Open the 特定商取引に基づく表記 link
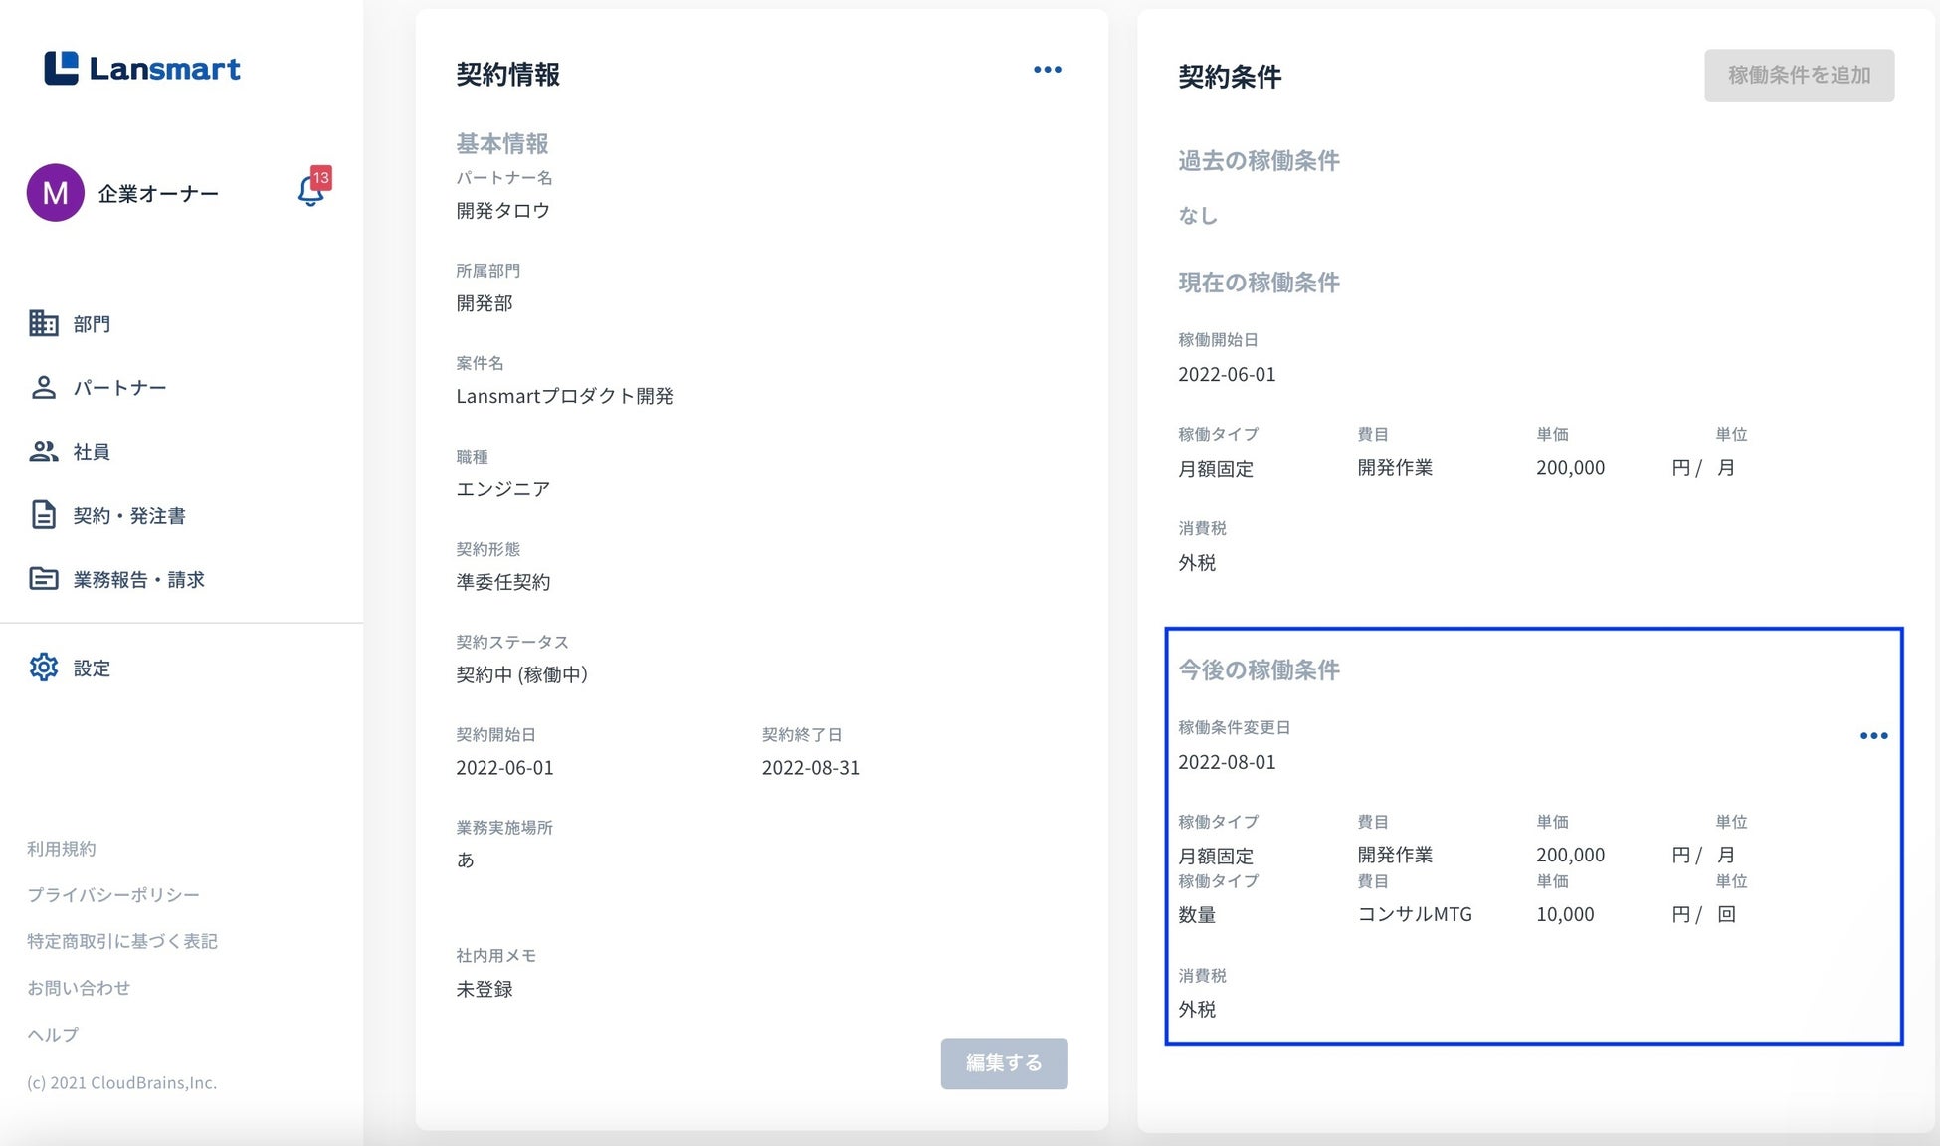 tap(122, 941)
